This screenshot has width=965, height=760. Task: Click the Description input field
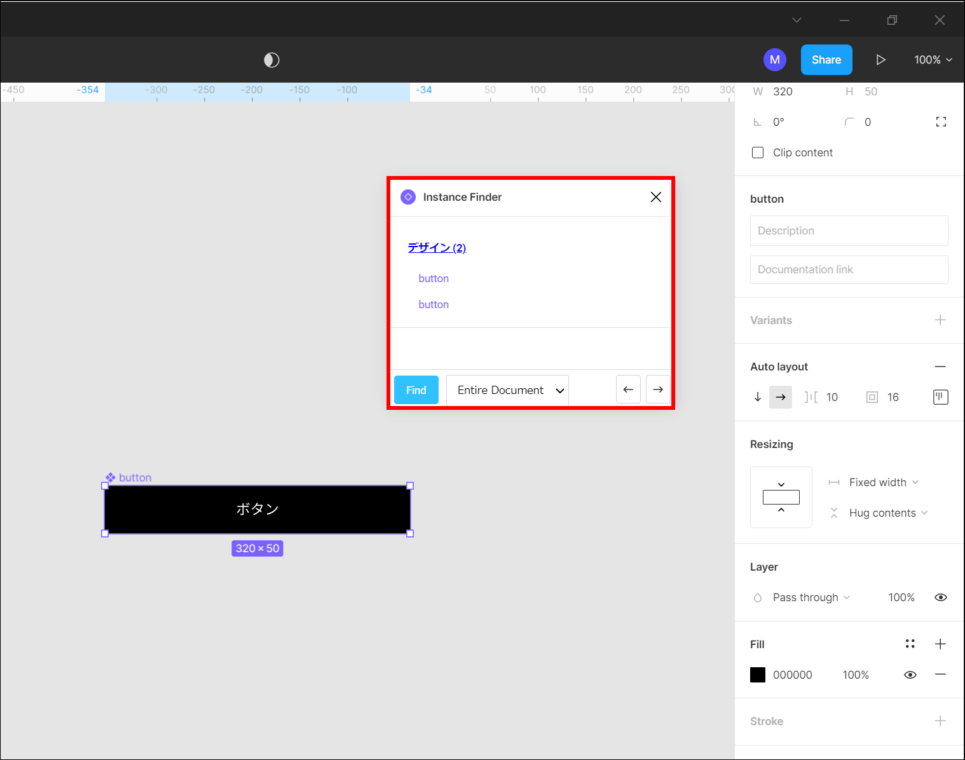pyautogui.click(x=849, y=231)
